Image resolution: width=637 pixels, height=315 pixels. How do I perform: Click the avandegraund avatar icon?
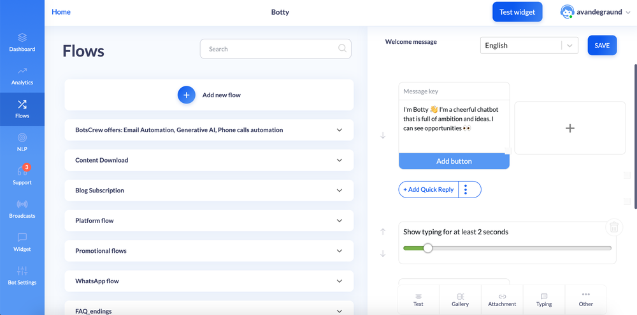(567, 11)
